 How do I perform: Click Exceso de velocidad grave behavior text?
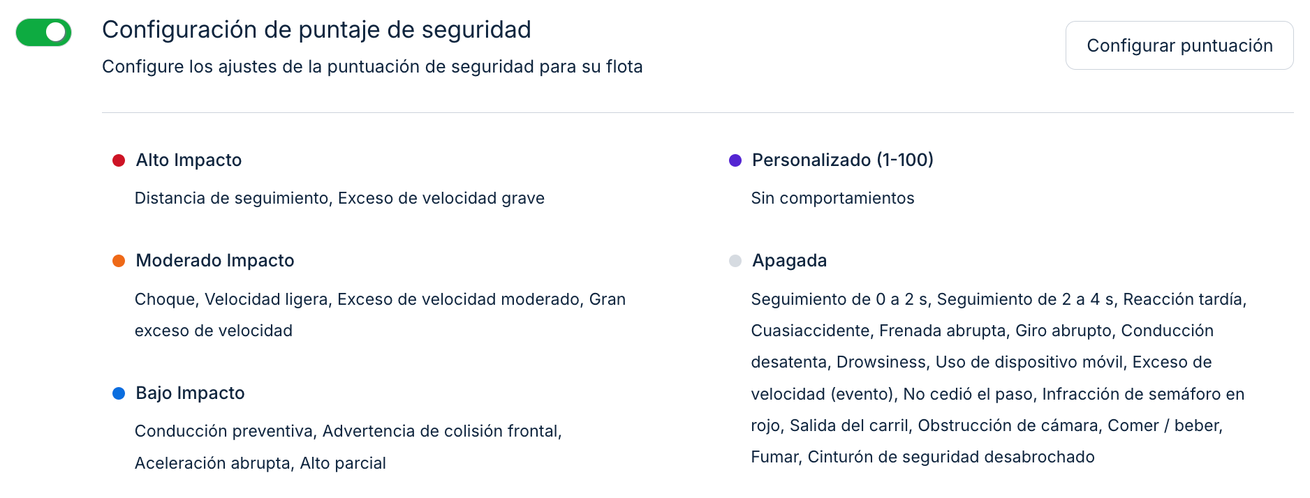(x=441, y=198)
